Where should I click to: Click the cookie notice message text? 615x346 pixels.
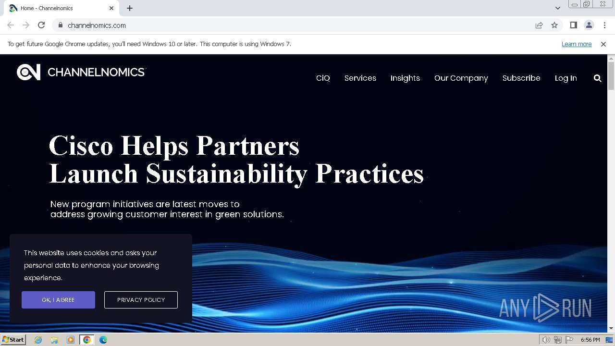click(x=91, y=265)
